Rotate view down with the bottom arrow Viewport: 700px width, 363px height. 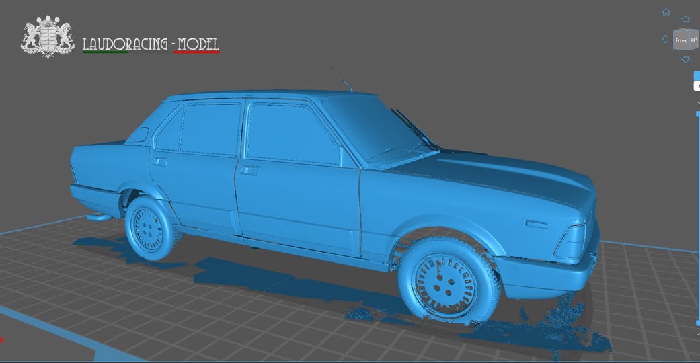point(686,59)
